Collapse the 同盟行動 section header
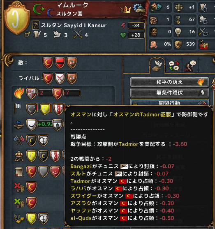This screenshot has height=229, width=215. [169, 102]
